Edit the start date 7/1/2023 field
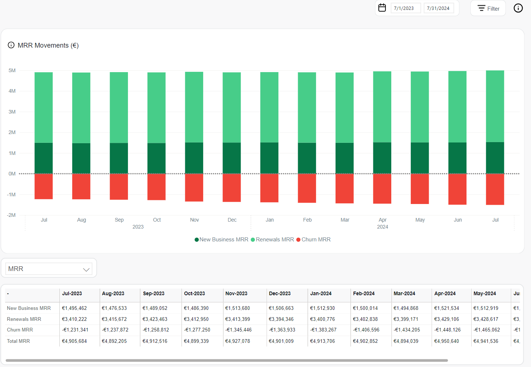Image resolution: width=531 pixels, height=367 pixels. point(406,8)
